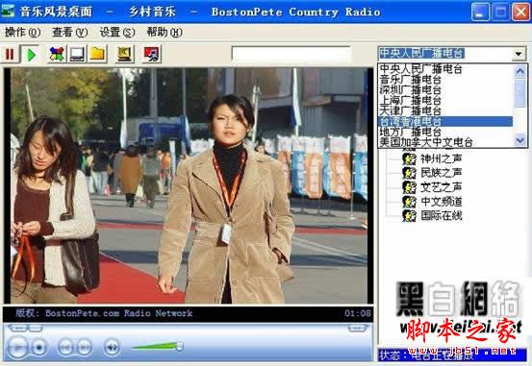Click the media player previous track button
Screen dimensions: 532x366
[65, 347]
